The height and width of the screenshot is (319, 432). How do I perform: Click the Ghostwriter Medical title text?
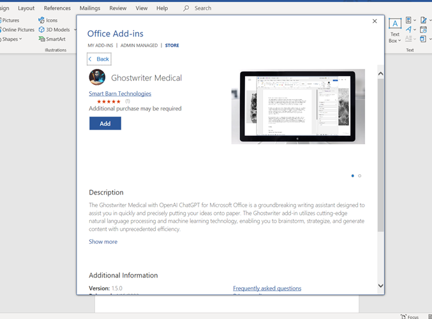(146, 78)
